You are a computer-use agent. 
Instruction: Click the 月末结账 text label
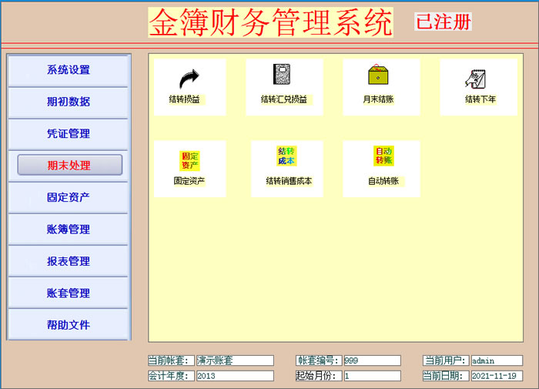click(378, 99)
